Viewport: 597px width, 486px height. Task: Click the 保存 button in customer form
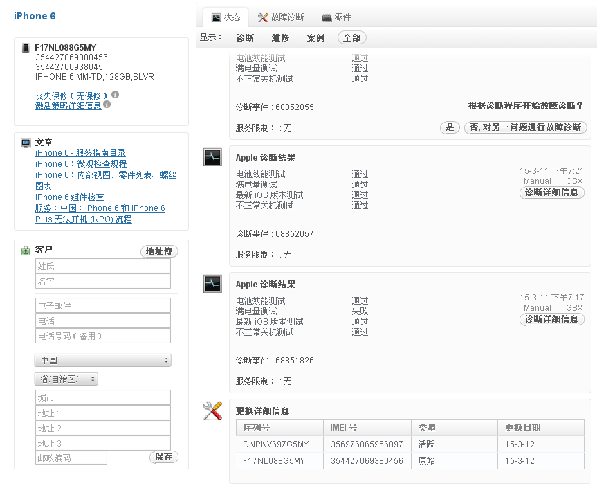coord(164,457)
